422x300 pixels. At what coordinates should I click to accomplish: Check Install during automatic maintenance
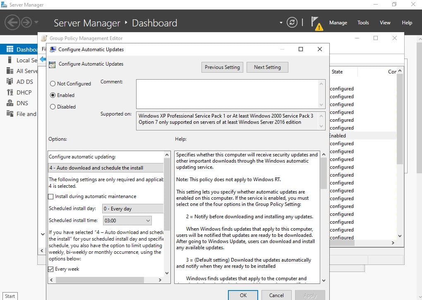[51, 197]
